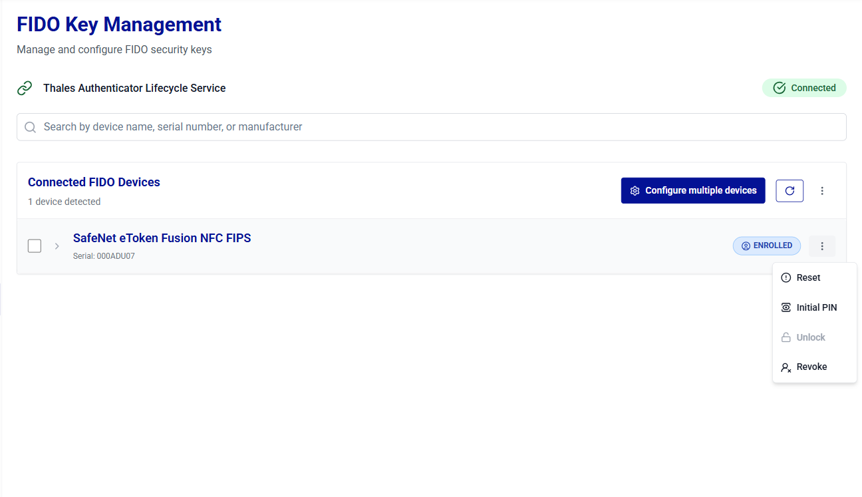Choose Unlock from the device menu
This screenshot has width=862, height=497.
pos(815,337)
